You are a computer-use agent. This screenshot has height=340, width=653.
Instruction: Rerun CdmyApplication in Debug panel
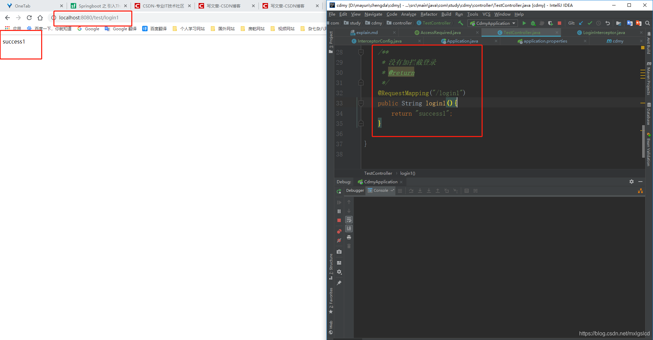click(x=339, y=191)
